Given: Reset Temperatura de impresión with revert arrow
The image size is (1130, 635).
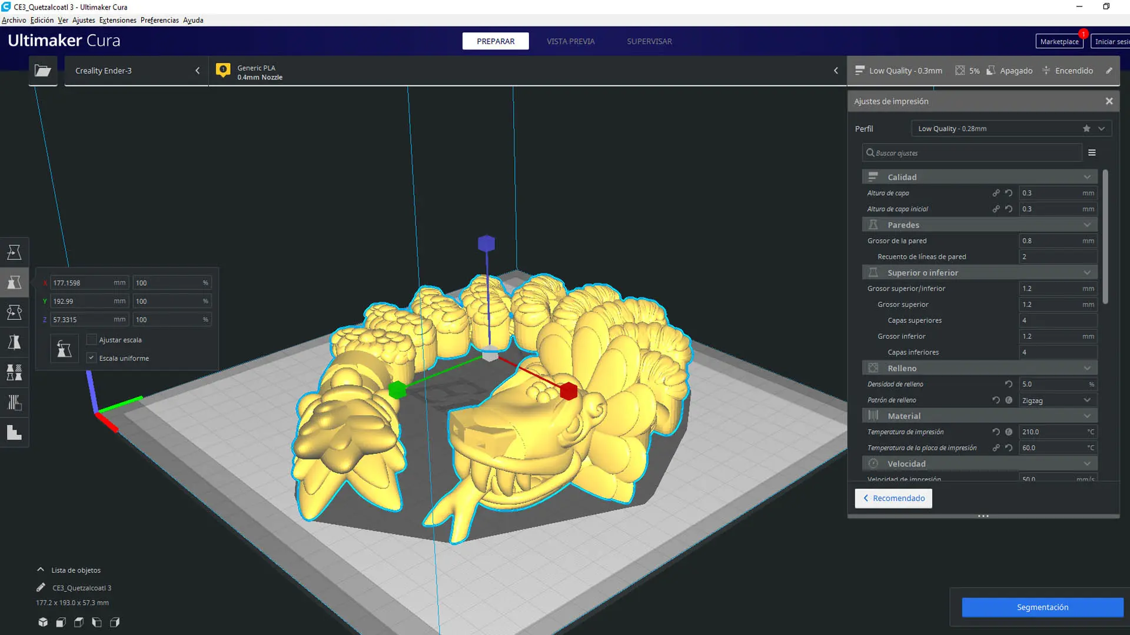Looking at the screenshot, I should [996, 432].
